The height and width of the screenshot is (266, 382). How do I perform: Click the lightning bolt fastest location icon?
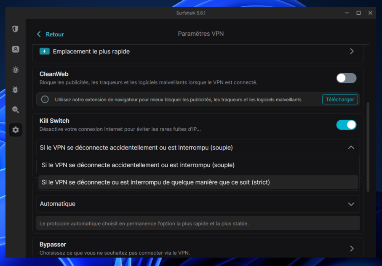pos(45,51)
